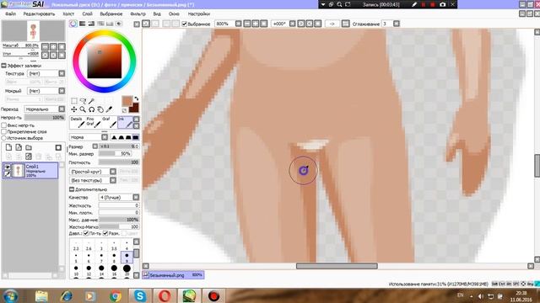Toggle the scratchpad panel icon
Viewport: 540px width, 303px height.
pyautogui.click(x=118, y=24)
